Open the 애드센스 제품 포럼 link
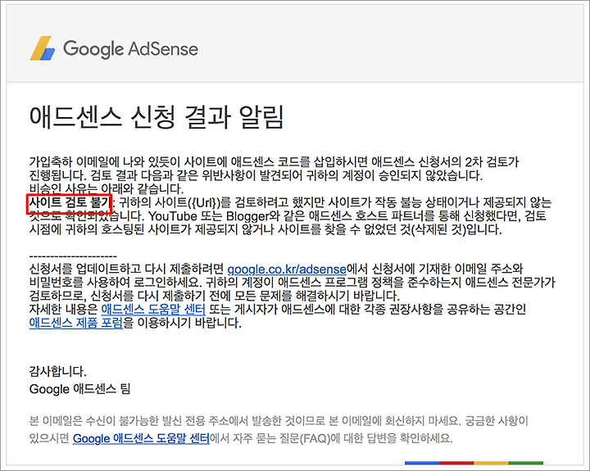 click(x=76, y=323)
